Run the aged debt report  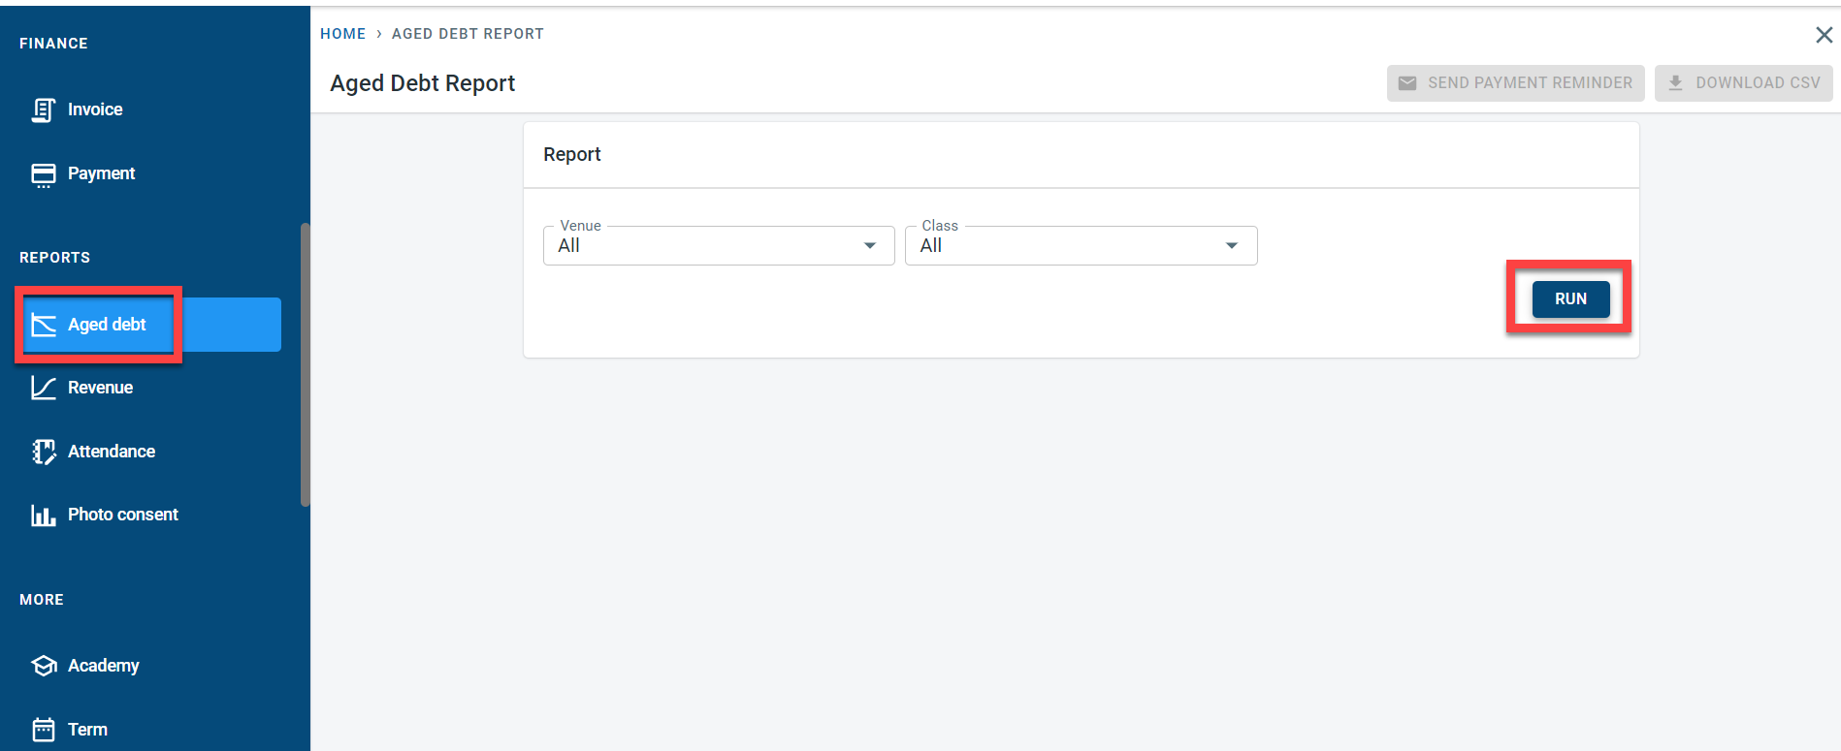click(x=1570, y=299)
